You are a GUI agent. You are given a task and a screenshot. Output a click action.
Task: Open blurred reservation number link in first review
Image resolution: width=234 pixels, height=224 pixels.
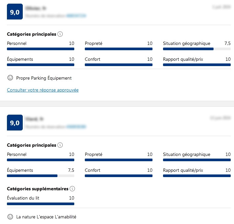pyautogui.click(x=76, y=16)
